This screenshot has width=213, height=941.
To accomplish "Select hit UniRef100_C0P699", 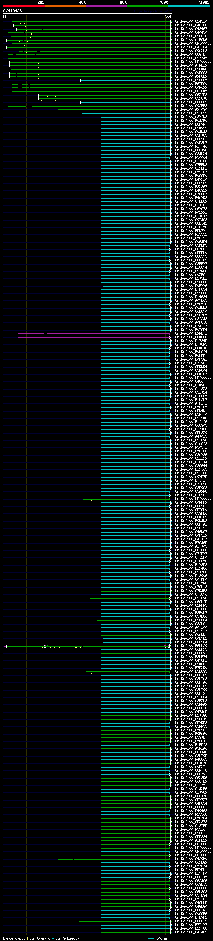I will coord(191,88).
